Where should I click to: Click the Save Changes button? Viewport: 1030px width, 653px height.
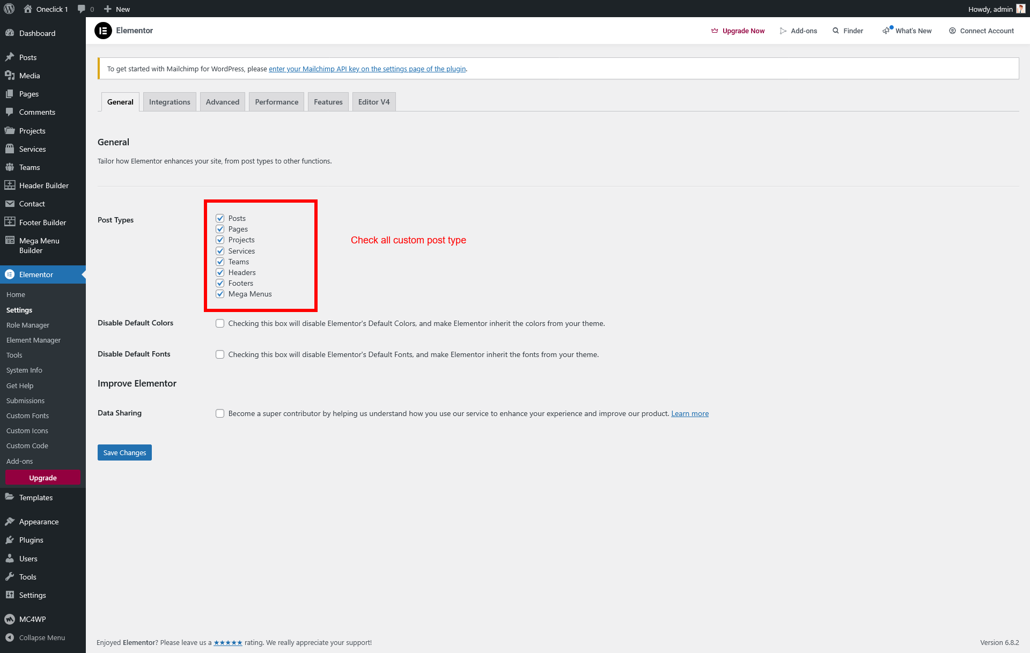coord(124,452)
